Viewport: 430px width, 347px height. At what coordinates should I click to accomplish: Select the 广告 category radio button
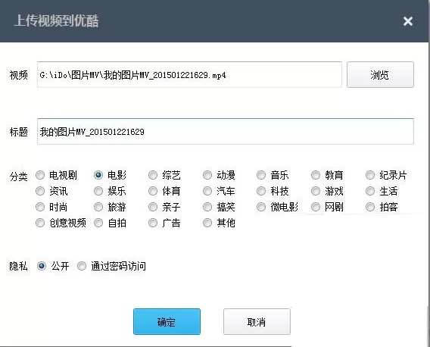tap(153, 223)
